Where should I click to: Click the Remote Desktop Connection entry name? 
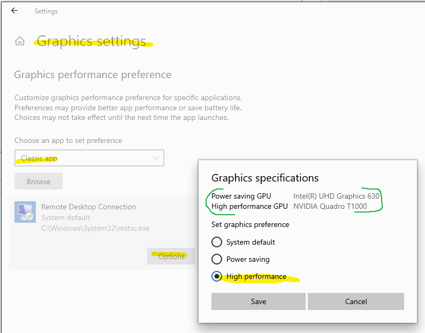[89, 207]
